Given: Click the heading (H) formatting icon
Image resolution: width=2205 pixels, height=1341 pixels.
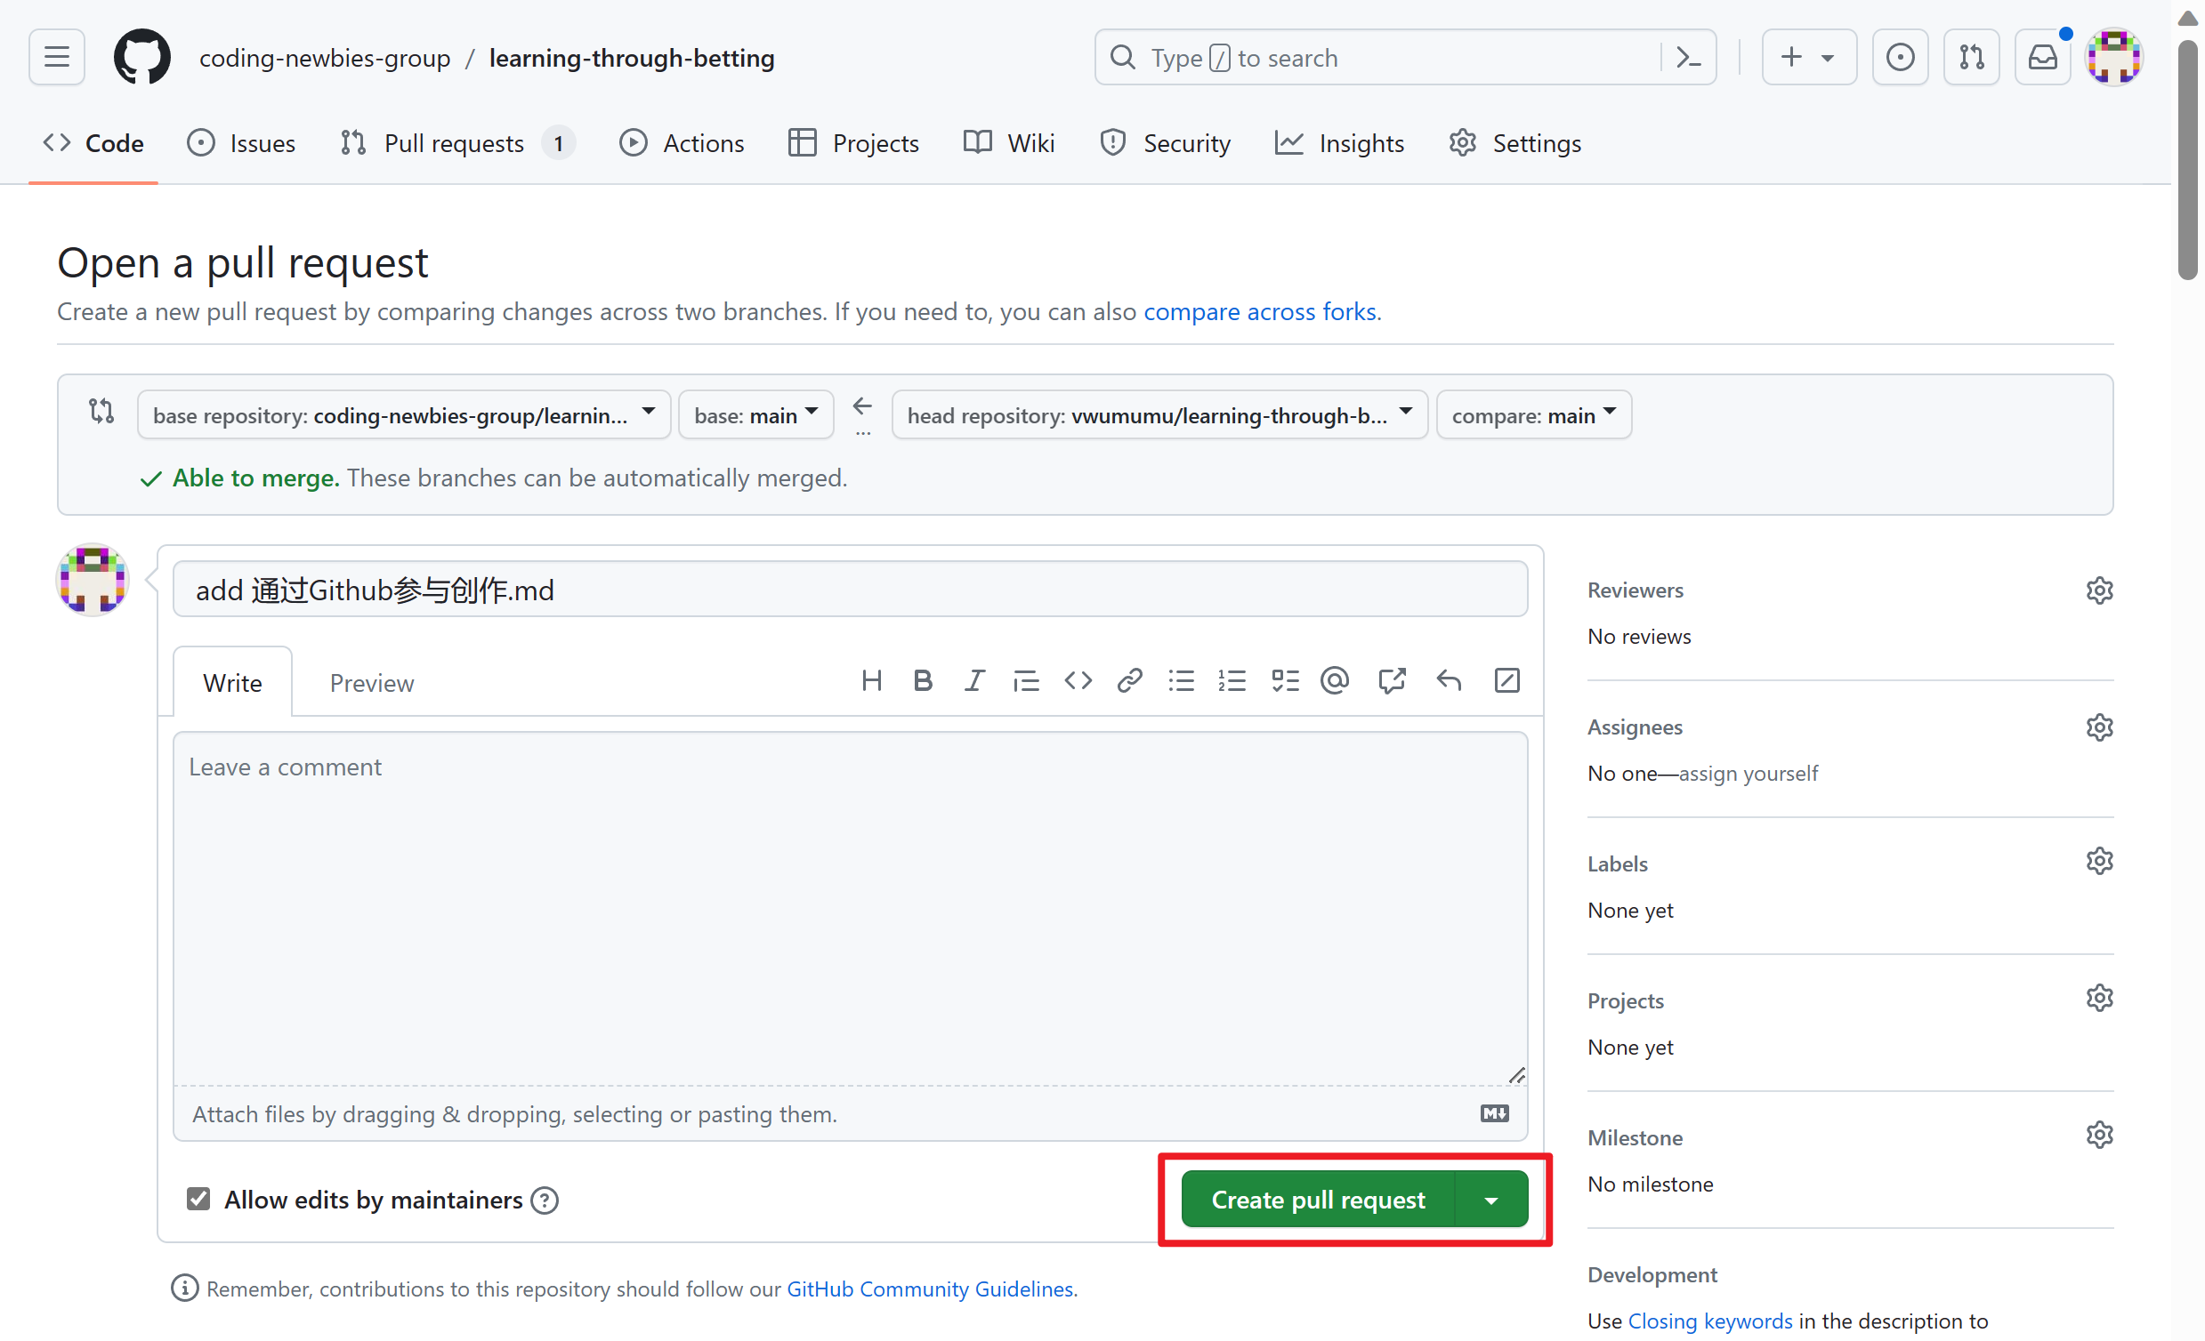Looking at the screenshot, I should point(872,682).
